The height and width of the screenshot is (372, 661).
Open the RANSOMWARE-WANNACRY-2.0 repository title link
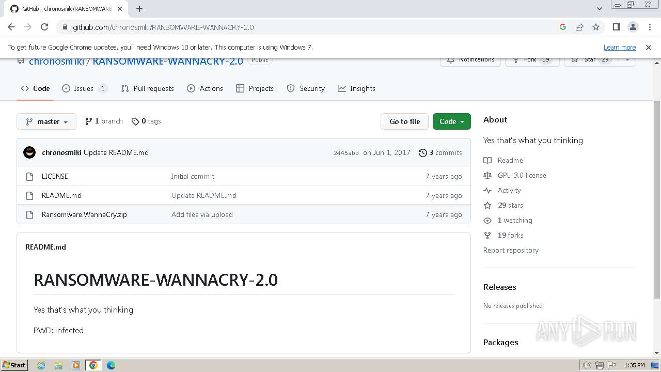click(x=168, y=61)
